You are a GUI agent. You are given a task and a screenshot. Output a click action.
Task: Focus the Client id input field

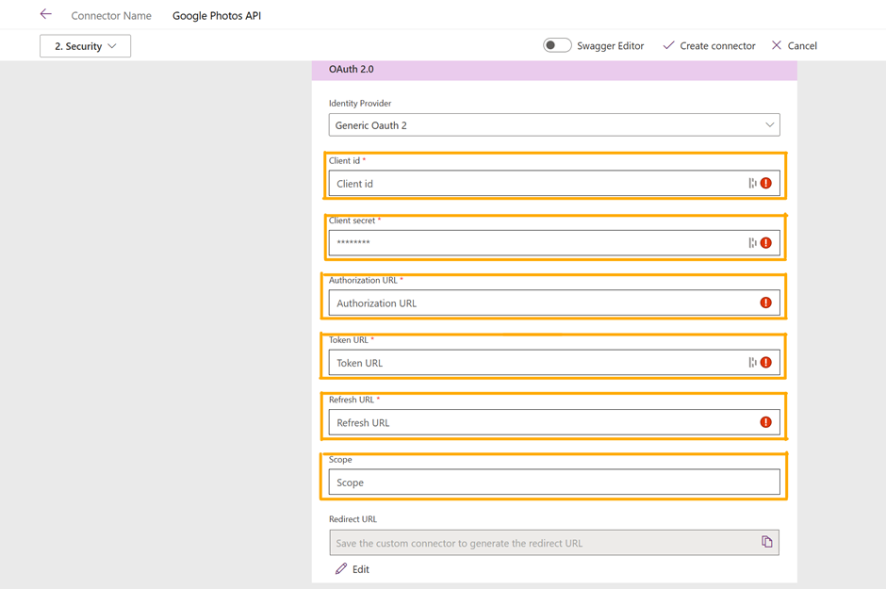(554, 184)
